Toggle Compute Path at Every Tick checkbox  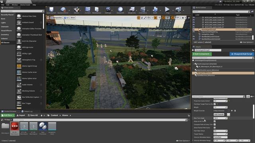coord(215,124)
